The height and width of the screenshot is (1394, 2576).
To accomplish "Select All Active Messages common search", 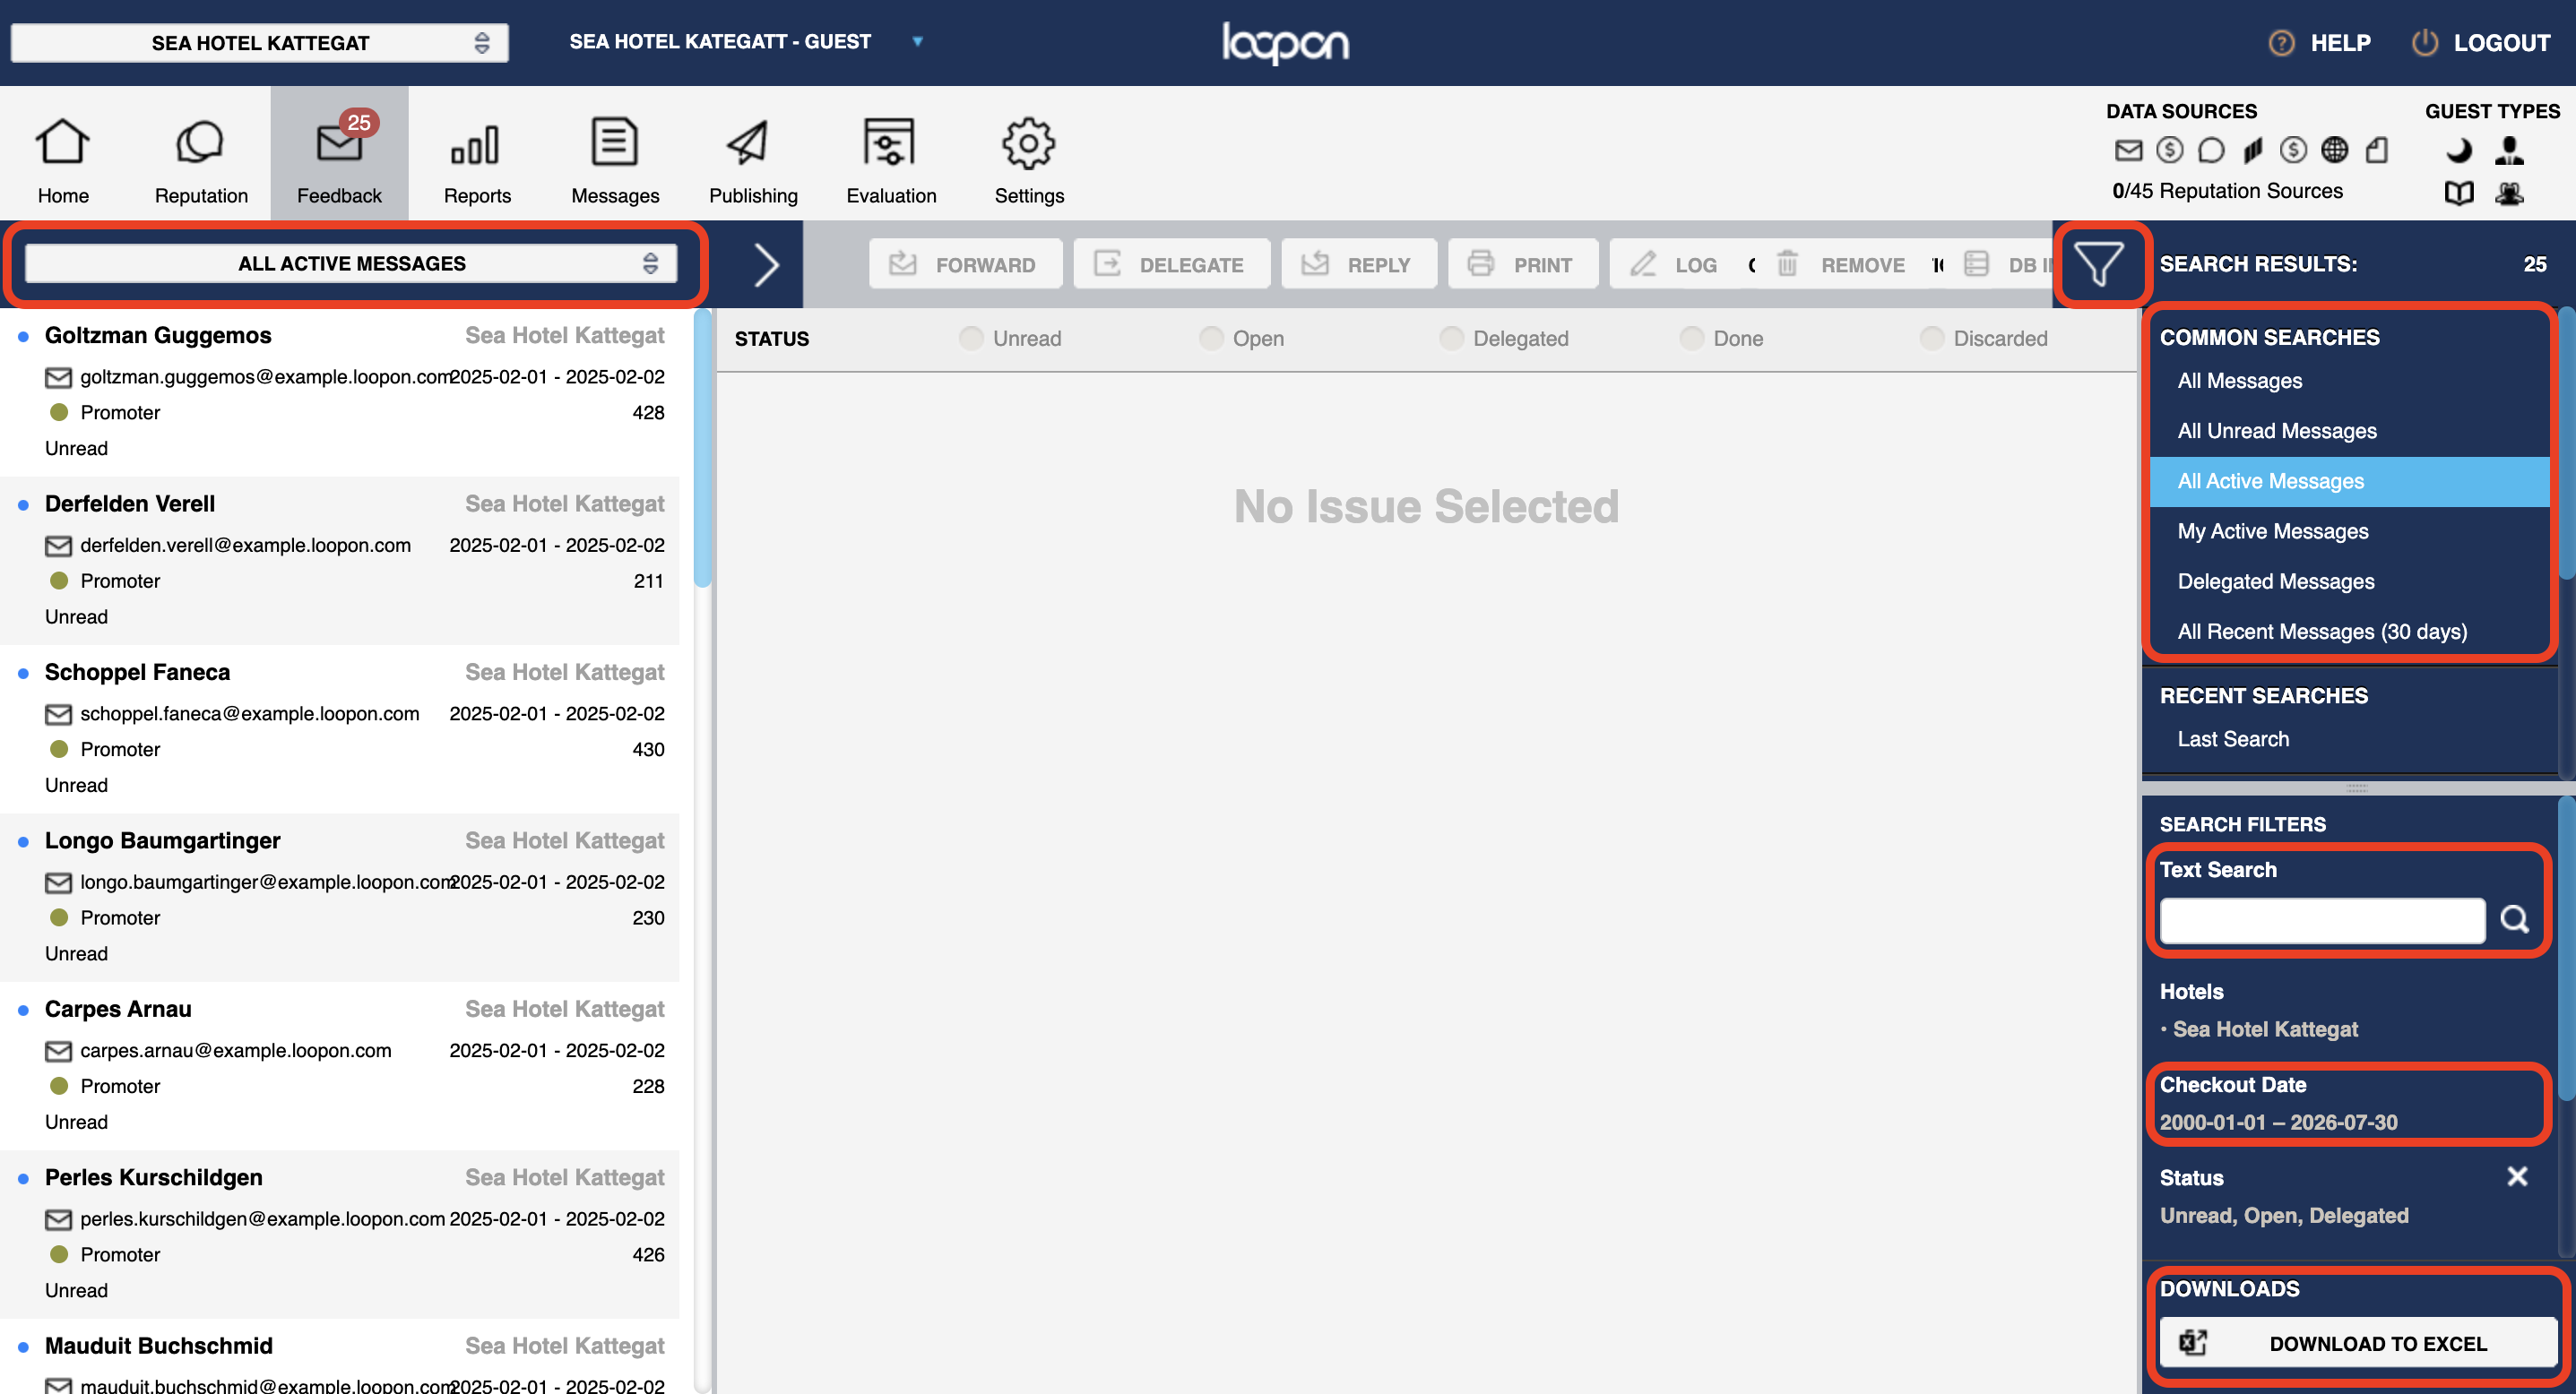I will pyautogui.click(x=2350, y=481).
